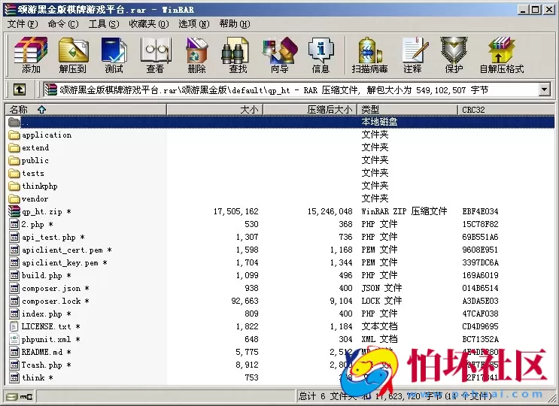Click the CRC32 value A3DA5E03
Screen dimensions: 559x406
tap(480, 301)
